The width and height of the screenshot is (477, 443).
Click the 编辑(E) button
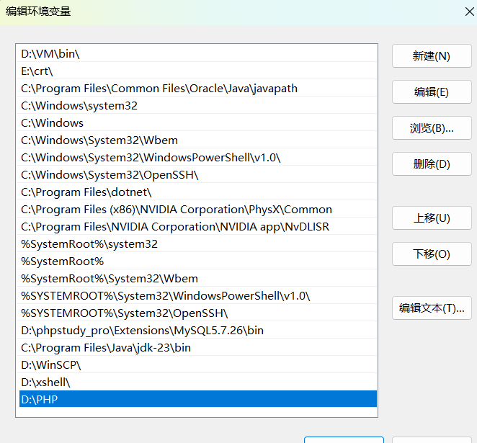[x=431, y=92]
